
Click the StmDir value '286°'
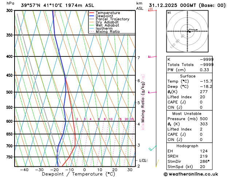(x=205, y=161)
